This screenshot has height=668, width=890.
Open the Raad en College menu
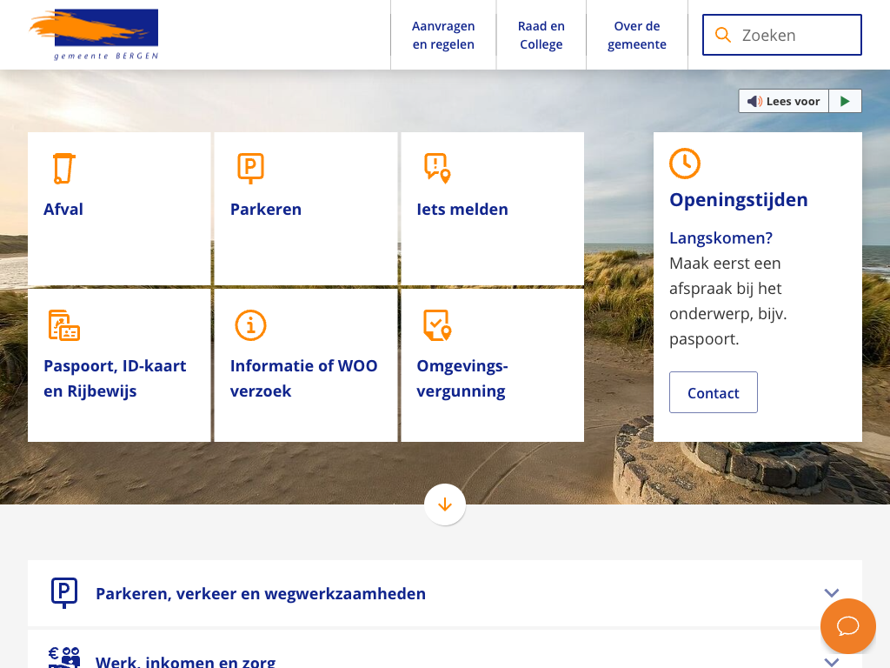(541, 35)
